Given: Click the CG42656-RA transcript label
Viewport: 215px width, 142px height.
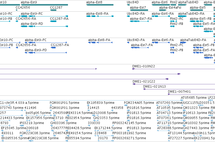Looking at the screenshot, I should pos(26,19).
